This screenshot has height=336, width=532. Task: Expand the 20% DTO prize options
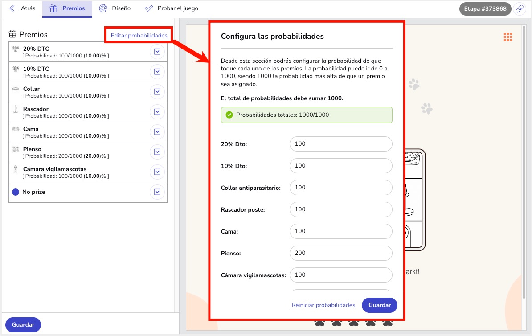157,52
